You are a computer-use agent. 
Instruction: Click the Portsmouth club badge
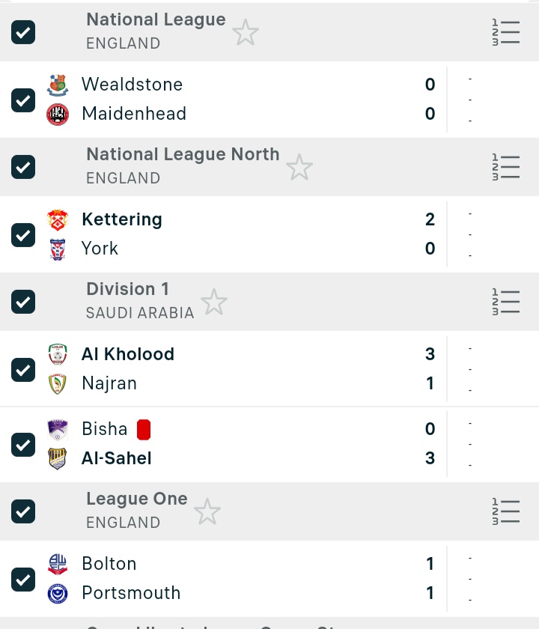(58, 593)
